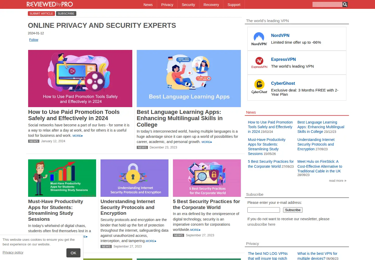Open headline 'How to Use Paid Promotion Tools'
Image resolution: width=375 pixels, height=260 pixels.
[74, 115]
